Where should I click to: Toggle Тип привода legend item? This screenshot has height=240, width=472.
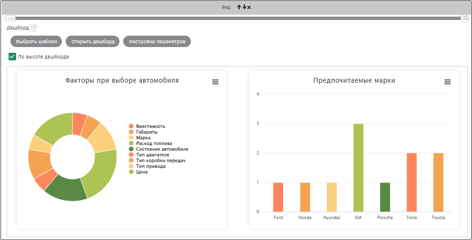(x=147, y=166)
